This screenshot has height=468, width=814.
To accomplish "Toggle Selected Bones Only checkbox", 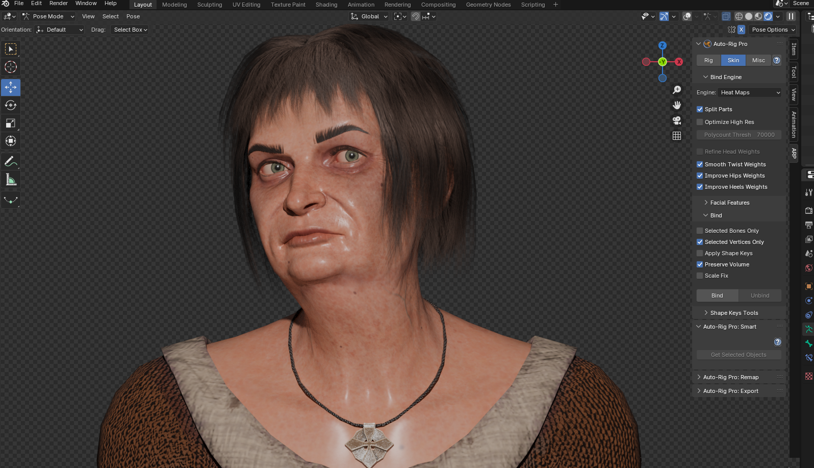I will click(x=700, y=231).
